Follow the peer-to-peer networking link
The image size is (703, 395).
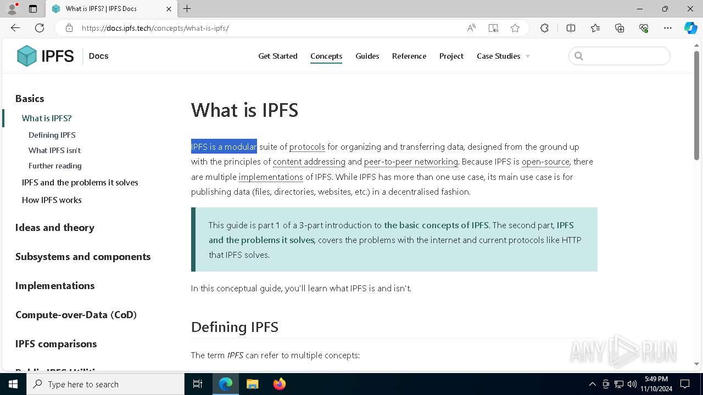pos(411,162)
